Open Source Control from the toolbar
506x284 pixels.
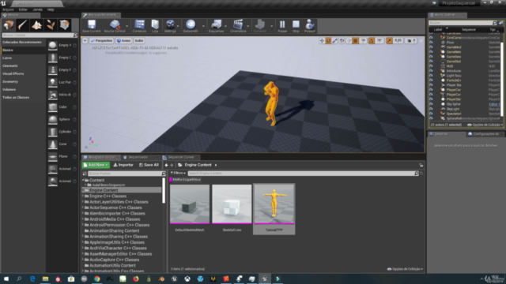pyautogui.click(x=115, y=26)
